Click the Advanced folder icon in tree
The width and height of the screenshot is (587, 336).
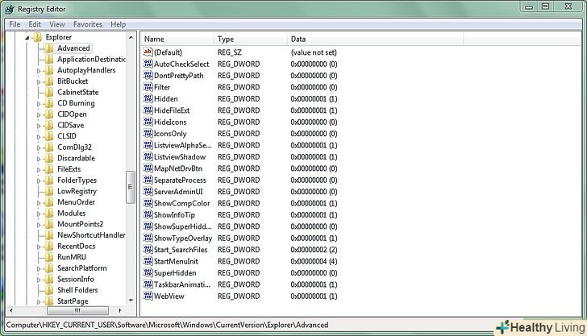click(49, 48)
